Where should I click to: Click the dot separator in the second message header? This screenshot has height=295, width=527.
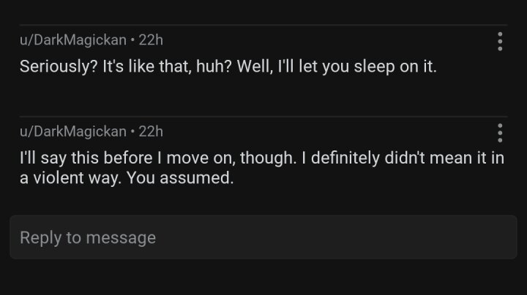point(132,131)
